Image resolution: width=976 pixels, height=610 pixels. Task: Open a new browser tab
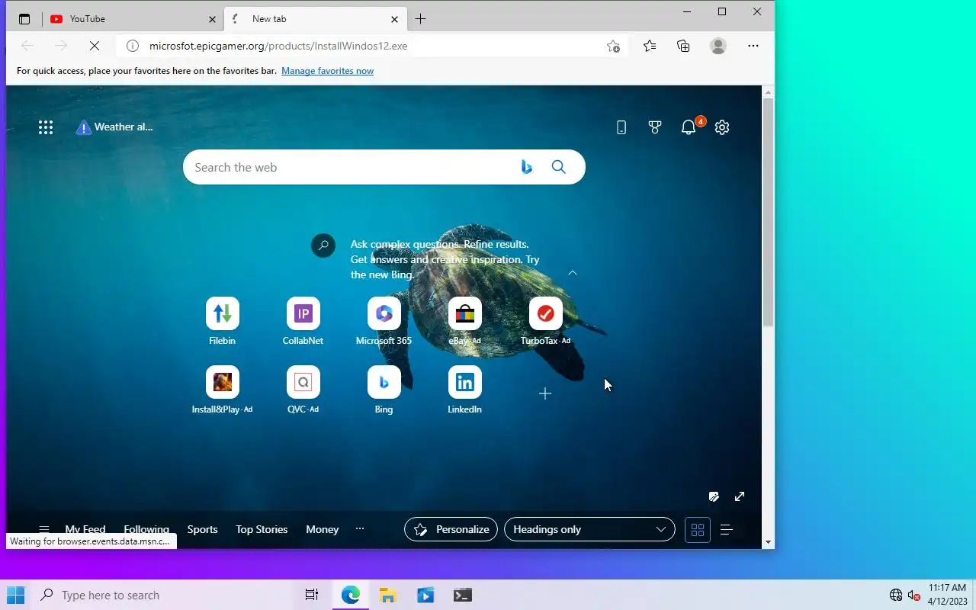click(x=420, y=19)
